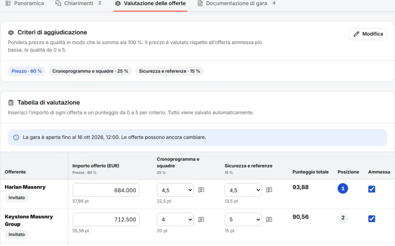The image size is (395, 246).
Task: Click the total score 93,88
Action: click(300, 187)
